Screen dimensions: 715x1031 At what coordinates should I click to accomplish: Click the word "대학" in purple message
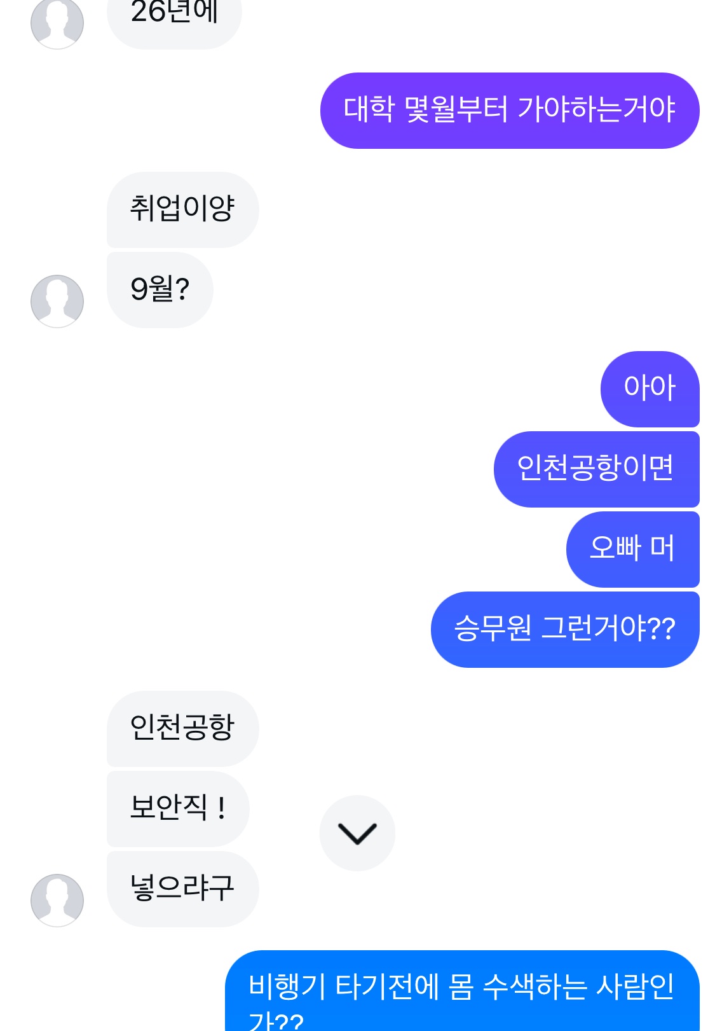click(x=369, y=109)
